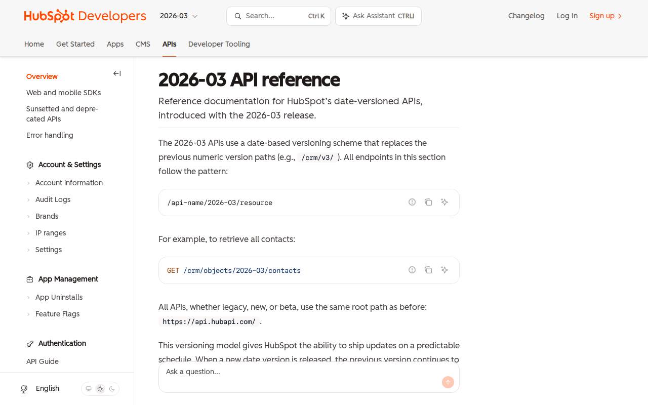Open the 2026-03 version dropdown
Image resolution: width=648 pixels, height=405 pixels.
179,16
